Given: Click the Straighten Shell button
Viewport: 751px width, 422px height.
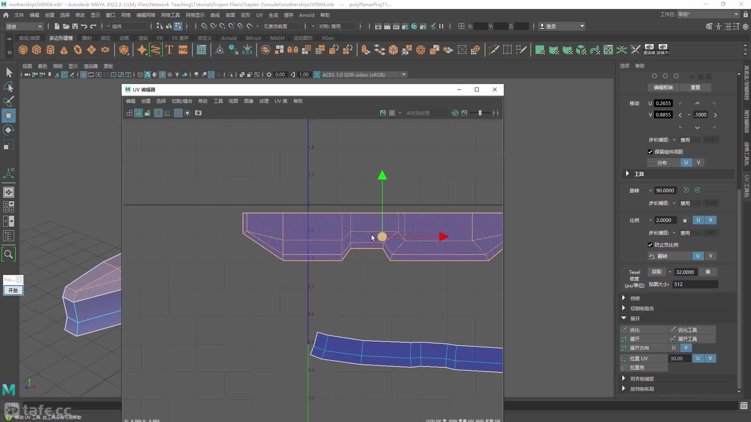Looking at the screenshot, I should (644, 367).
